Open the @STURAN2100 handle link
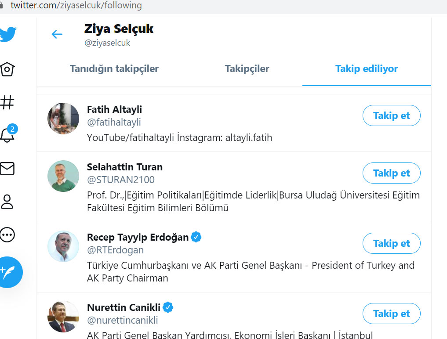 121,180
